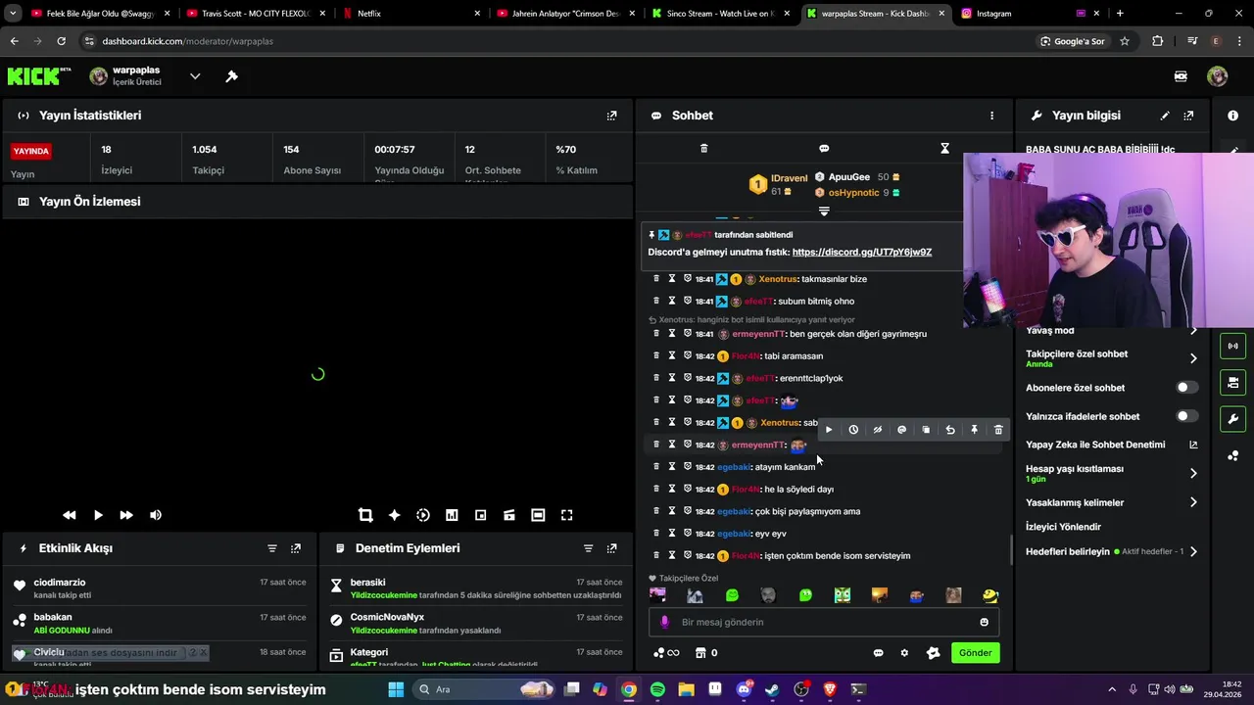Filter the Etkinlik Akışı feed
This screenshot has height=705, width=1254.
(x=272, y=548)
